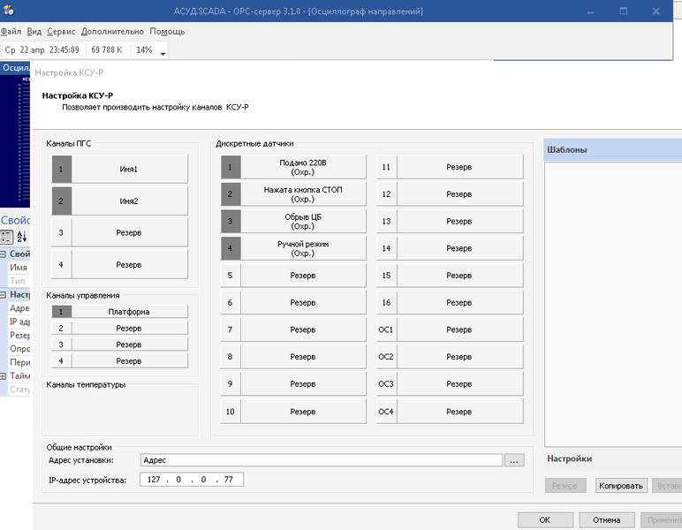Open the Помощь menu
Viewport: 682px width, 530px height.
(167, 31)
